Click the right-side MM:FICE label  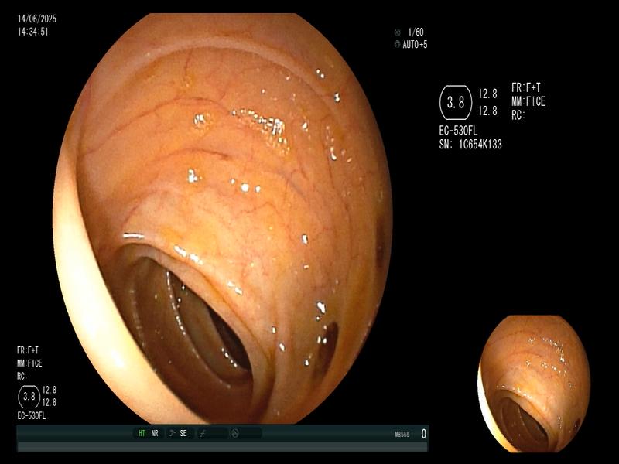(528, 102)
